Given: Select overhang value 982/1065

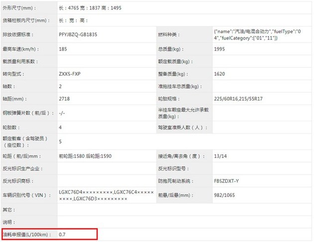Looking at the screenshot, I should tap(224, 195).
